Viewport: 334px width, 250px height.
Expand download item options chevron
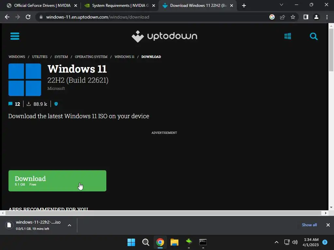69,225
